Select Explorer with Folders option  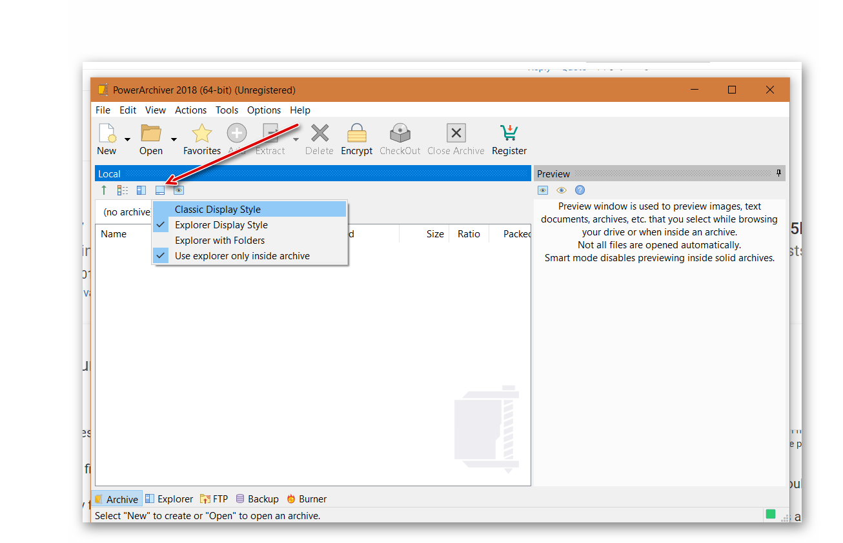coord(250,241)
